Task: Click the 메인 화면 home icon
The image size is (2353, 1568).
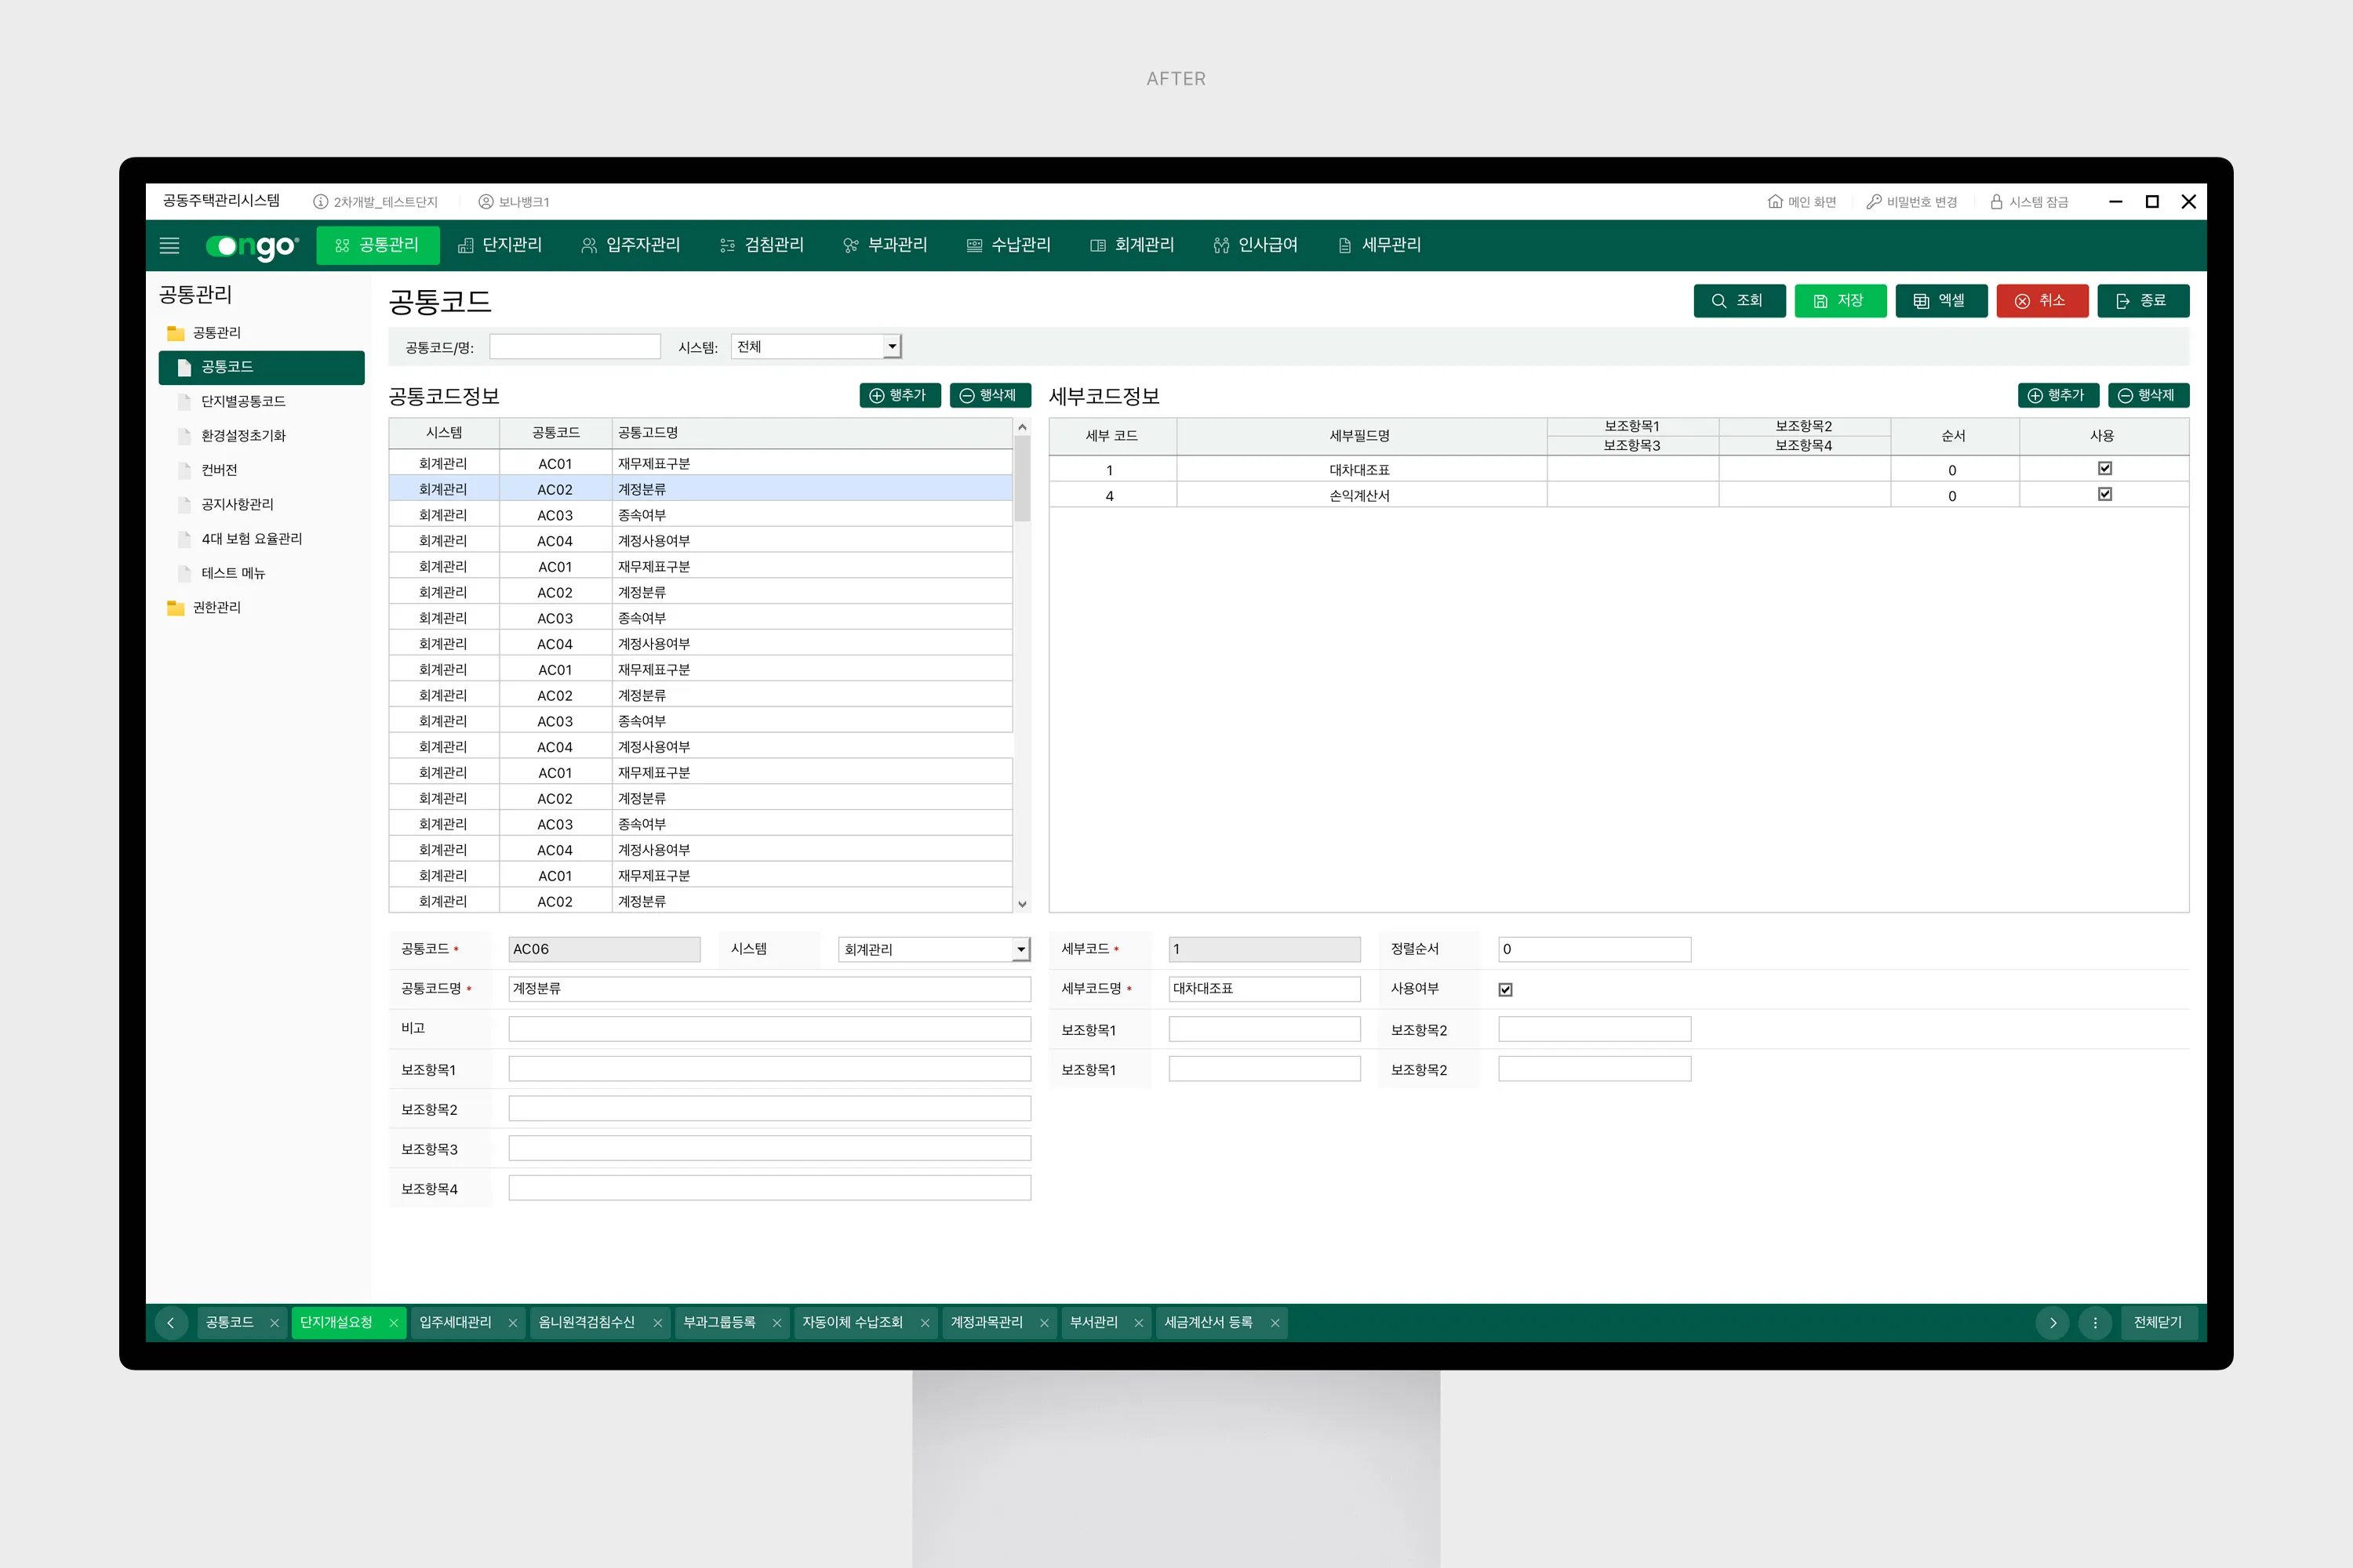Action: pos(1775,202)
